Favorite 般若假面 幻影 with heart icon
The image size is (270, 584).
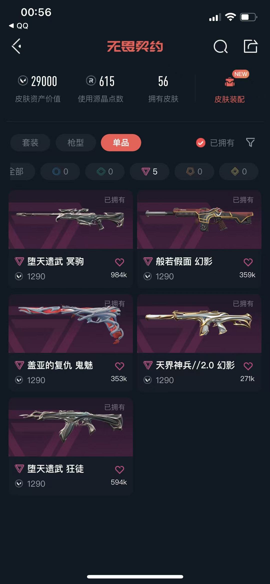[248, 262]
